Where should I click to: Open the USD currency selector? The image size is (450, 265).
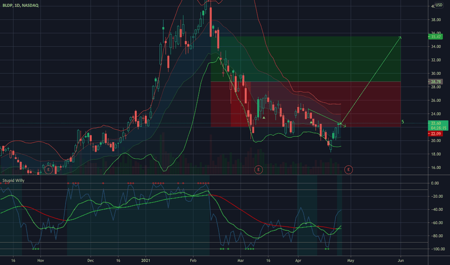(x=438, y=5)
